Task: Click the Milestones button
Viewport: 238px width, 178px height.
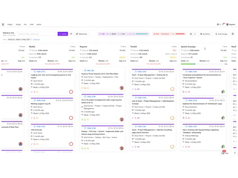Action: click(81, 34)
